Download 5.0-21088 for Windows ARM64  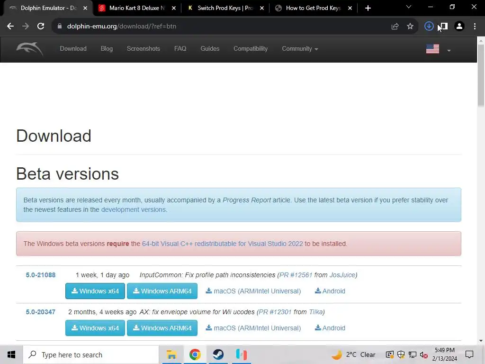[162, 291]
